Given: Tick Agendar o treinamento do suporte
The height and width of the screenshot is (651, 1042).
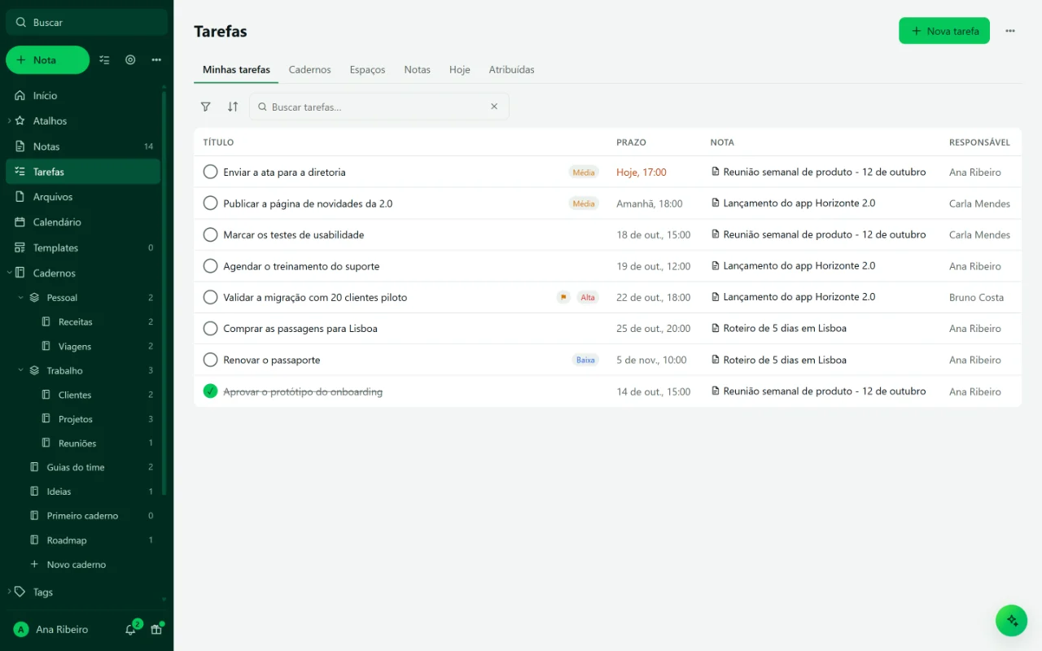Looking at the screenshot, I should [x=210, y=266].
